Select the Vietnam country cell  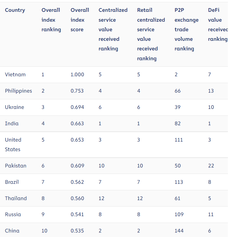pyautogui.click(x=15, y=75)
